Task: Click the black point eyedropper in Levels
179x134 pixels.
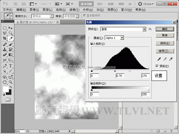Action: point(159,59)
